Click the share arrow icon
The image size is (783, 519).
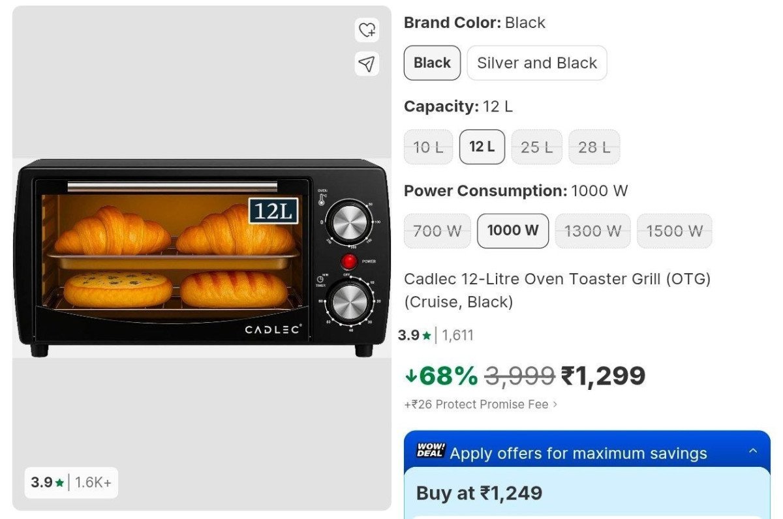coord(367,63)
